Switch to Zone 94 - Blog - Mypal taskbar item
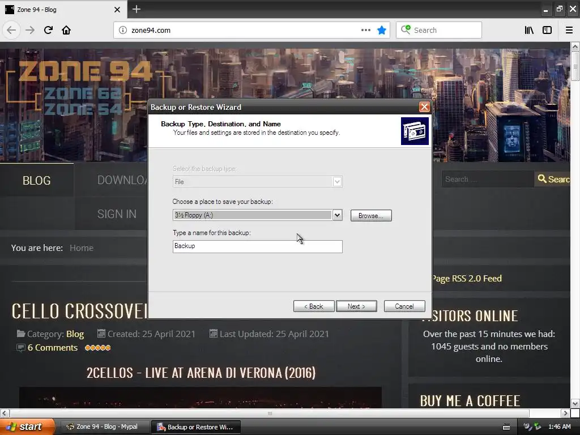The width and height of the screenshot is (580, 435). pos(105,427)
